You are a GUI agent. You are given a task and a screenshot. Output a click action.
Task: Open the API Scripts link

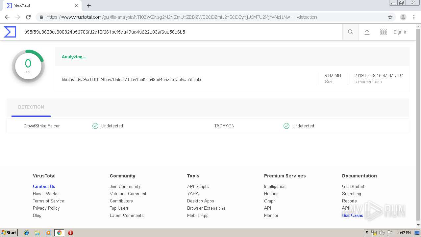coord(198,186)
